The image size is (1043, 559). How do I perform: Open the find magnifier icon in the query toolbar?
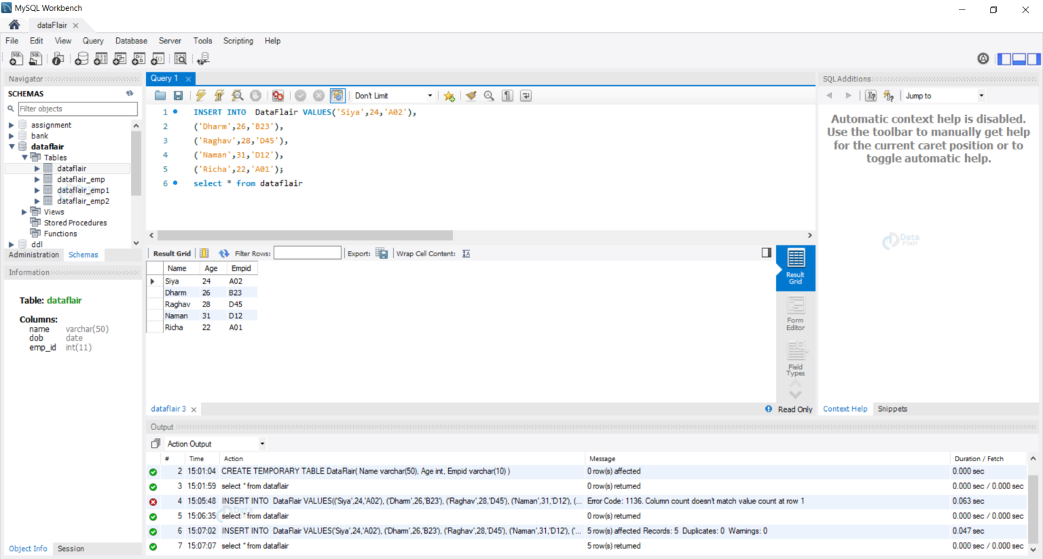coord(489,96)
